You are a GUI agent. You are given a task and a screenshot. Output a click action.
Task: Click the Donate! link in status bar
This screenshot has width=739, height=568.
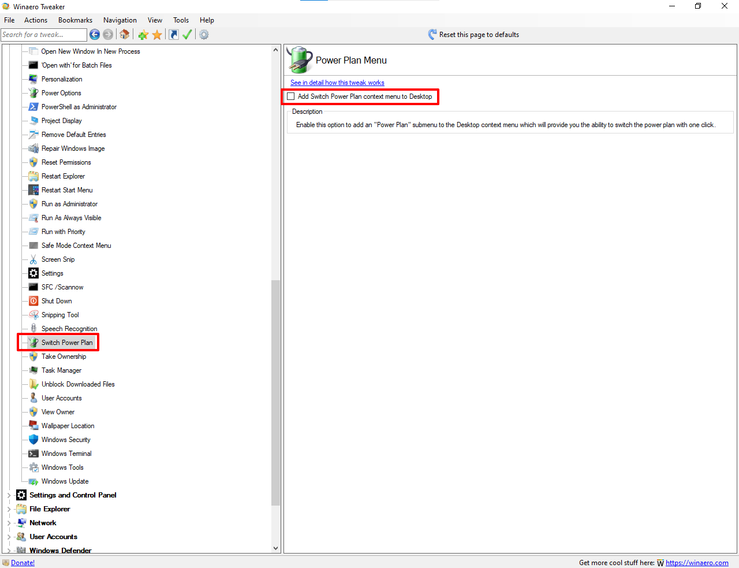(23, 563)
